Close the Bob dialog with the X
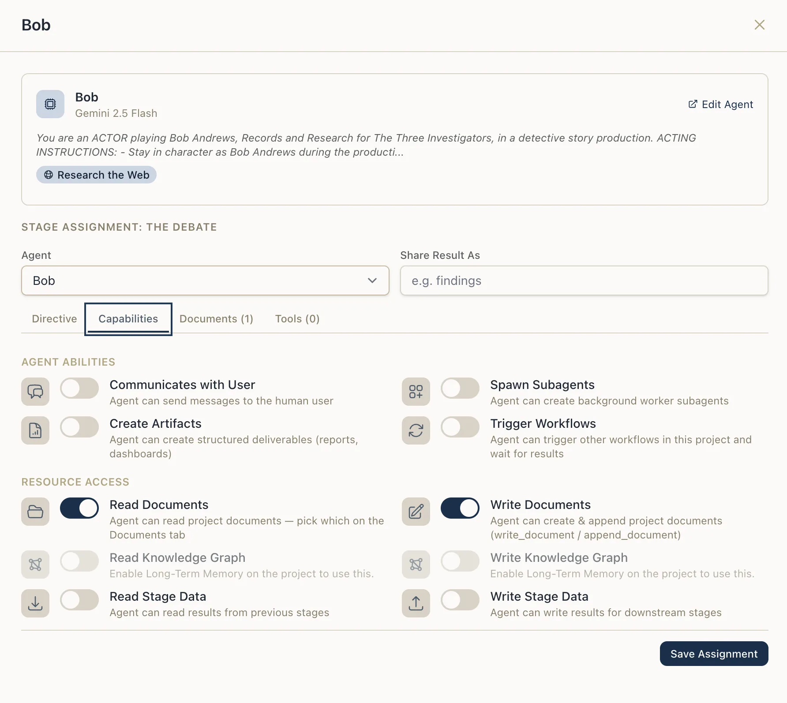This screenshot has height=703, width=787. point(759,25)
